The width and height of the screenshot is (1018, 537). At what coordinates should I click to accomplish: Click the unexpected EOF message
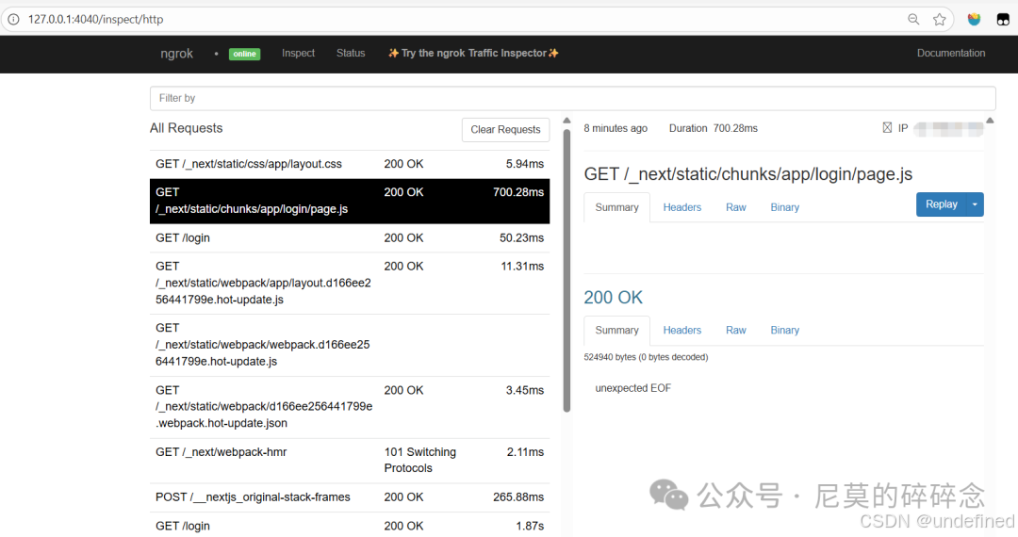633,388
